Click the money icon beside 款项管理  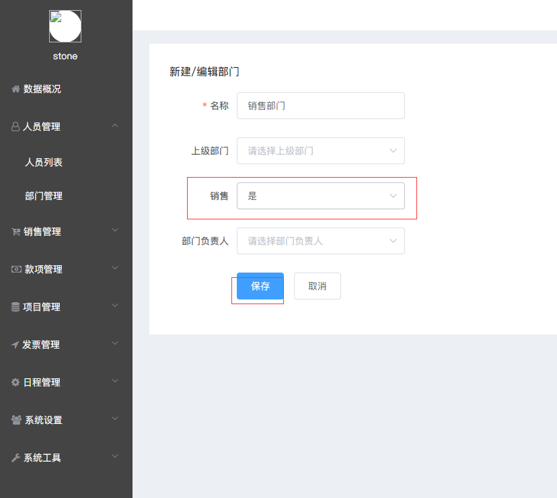click(16, 269)
